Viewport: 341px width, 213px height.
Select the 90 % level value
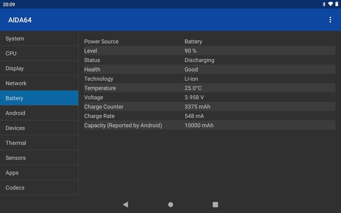click(x=191, y=51)
